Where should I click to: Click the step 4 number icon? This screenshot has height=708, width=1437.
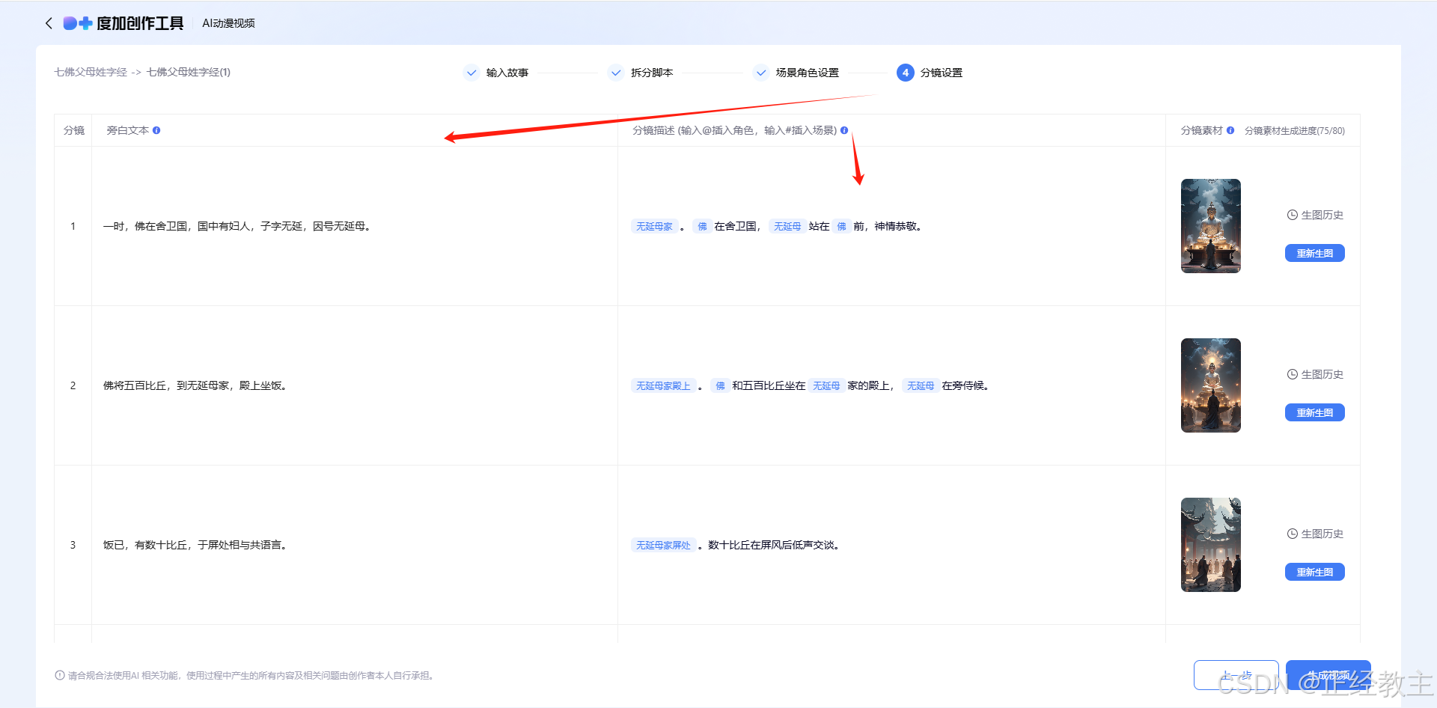[x=906, y=73]
